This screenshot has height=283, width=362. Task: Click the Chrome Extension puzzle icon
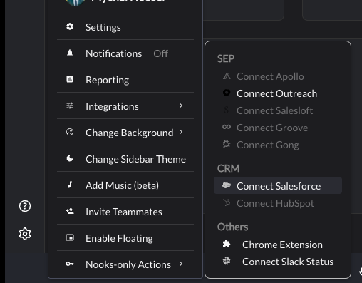[227, 244]
